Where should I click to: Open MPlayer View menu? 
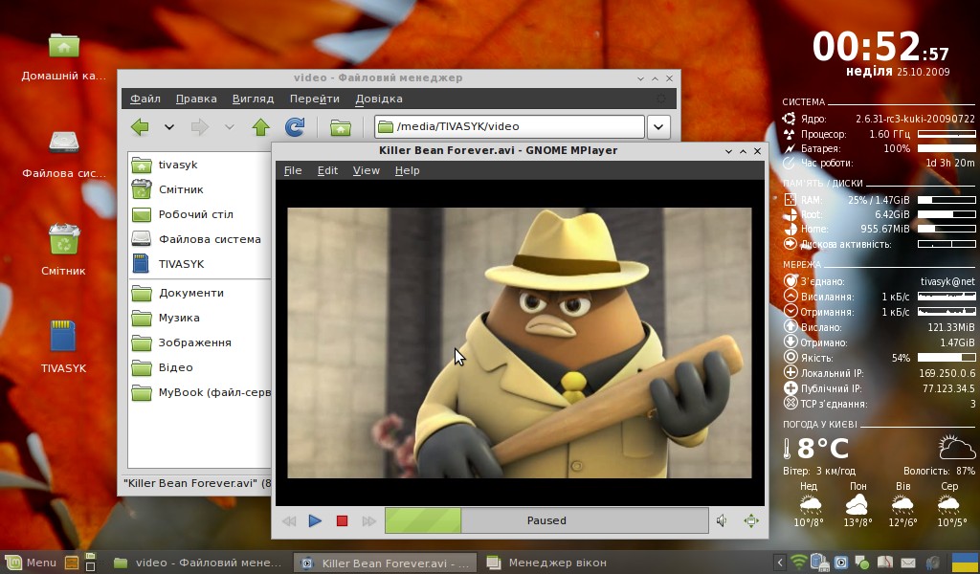(x=367, y=170)
